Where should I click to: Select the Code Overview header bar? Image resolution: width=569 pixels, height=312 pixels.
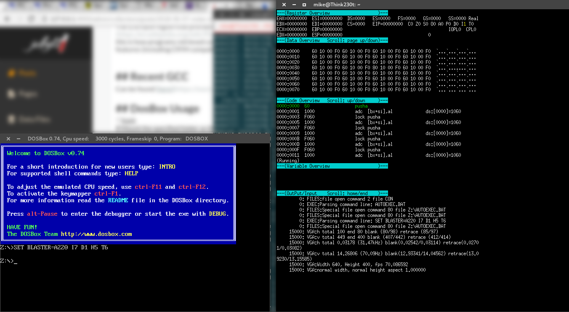click(332, 100)
